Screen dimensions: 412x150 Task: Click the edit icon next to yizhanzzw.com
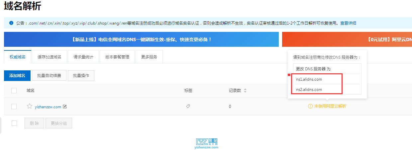(65, 107)
